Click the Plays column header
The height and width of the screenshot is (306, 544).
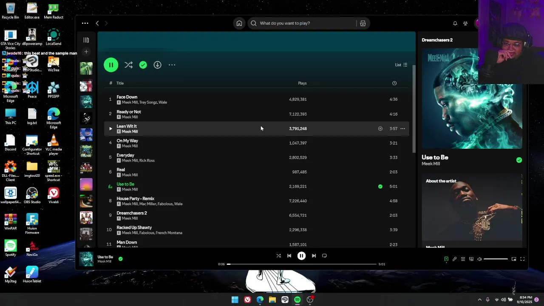302,83
